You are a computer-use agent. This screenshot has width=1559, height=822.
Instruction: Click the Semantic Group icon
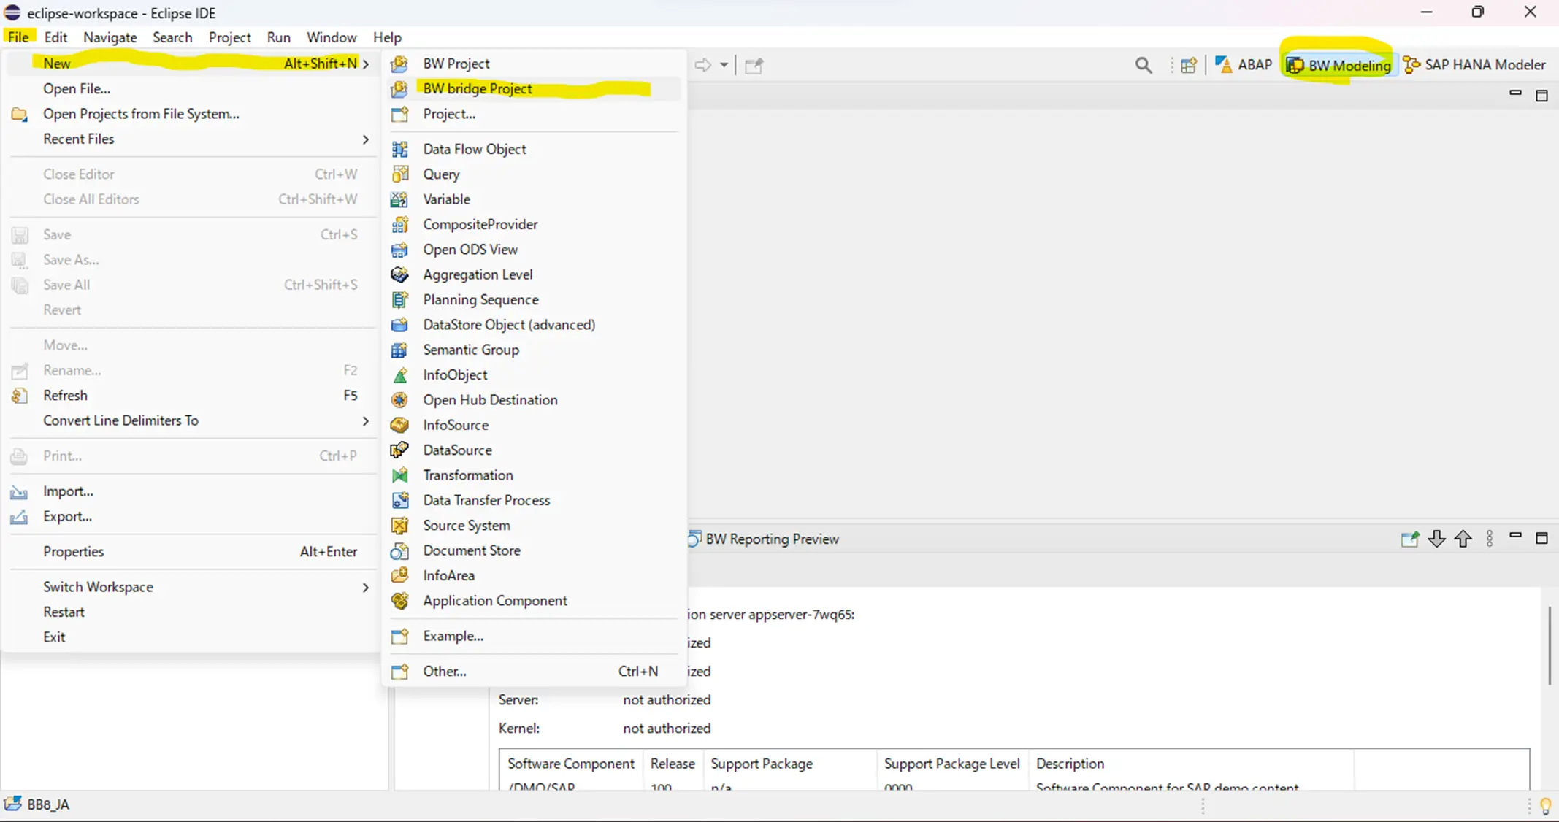pos(399,350)
